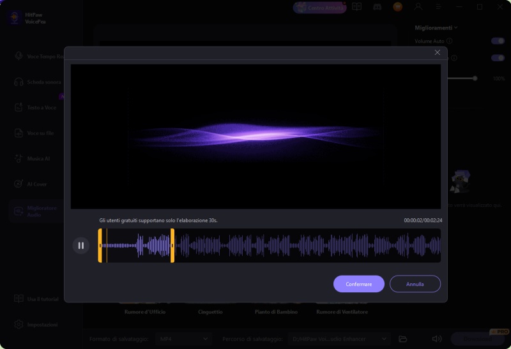Close the audio trimming dialog
511x349 pixels.
(x=438, y=53)
